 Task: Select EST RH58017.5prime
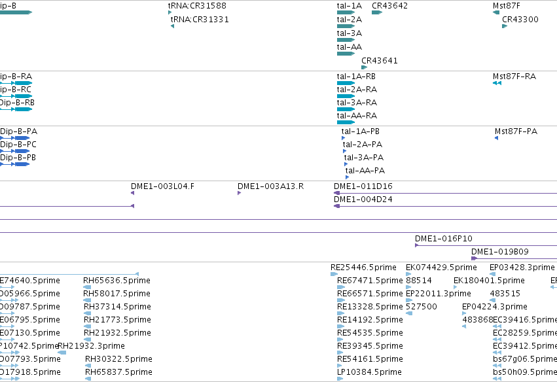[117, 294]
